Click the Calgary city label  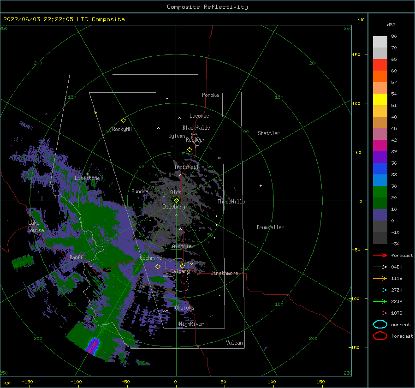pos(180,271)
